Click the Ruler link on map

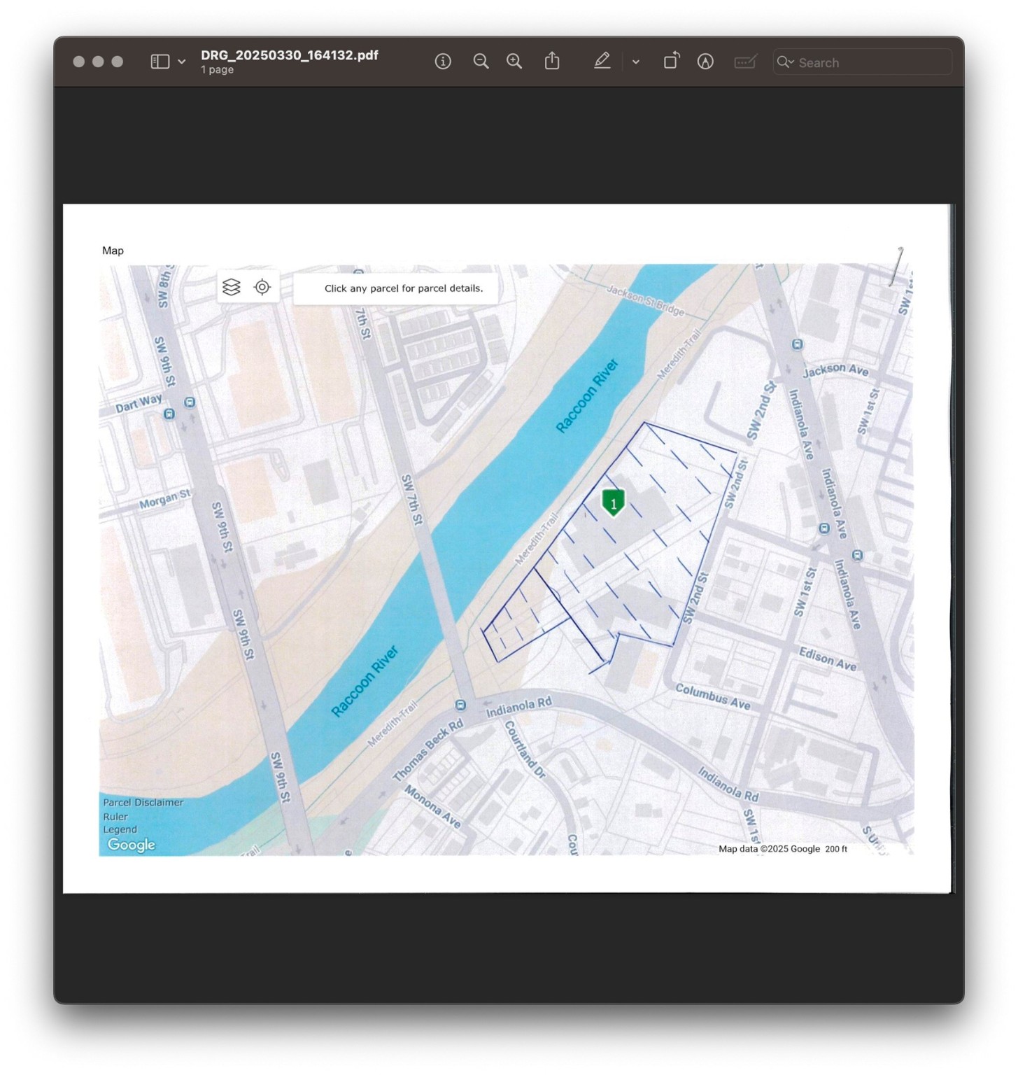click(115, 817)
